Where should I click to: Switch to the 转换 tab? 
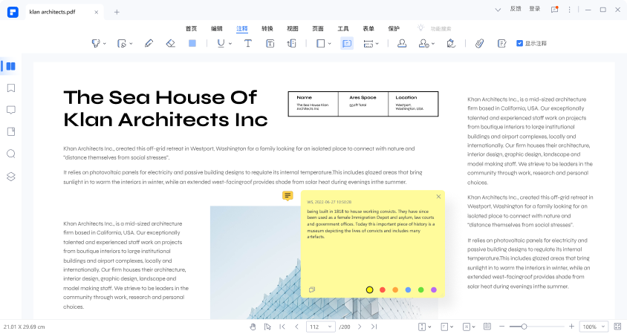pos(267,28)
